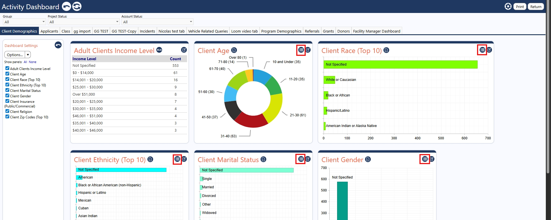Open the list menu icon on Client Marital Status panel

(x=301, y=159)
